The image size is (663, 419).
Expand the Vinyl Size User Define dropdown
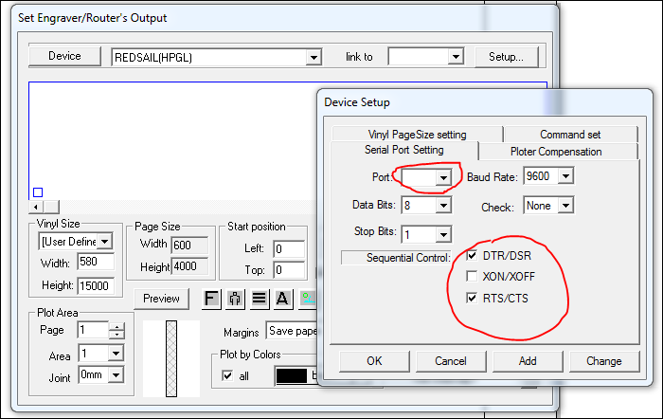tap(105, 242)
